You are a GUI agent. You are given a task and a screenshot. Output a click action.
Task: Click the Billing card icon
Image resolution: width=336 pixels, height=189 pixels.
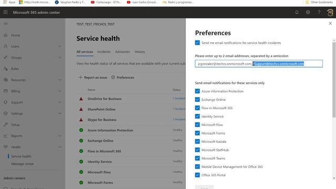[x=6, y=91]
